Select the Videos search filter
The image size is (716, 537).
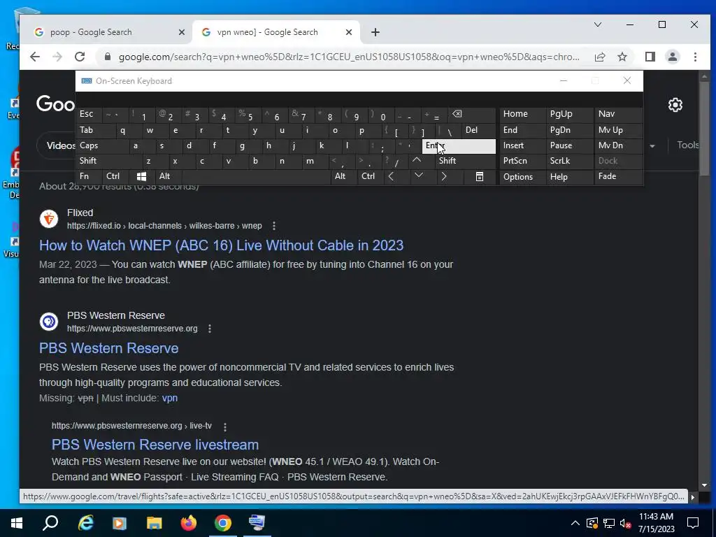click(61, 145)
